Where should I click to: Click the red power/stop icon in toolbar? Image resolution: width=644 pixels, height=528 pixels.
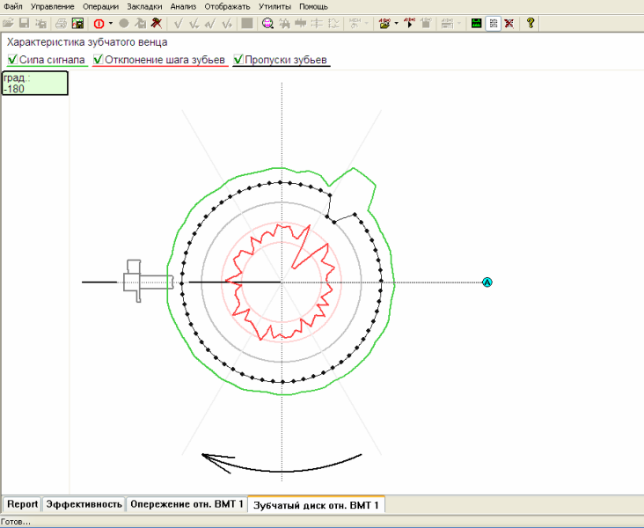(x=99, y=23)
